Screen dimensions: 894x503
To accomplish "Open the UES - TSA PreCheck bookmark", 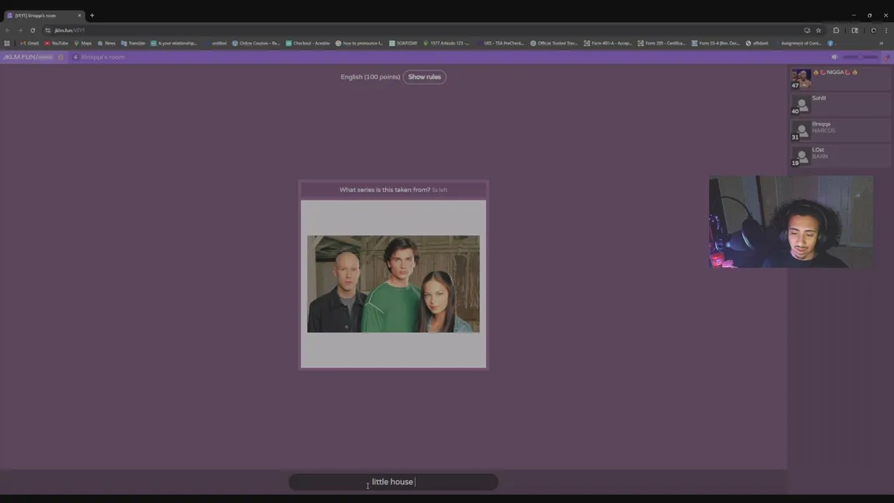I will (x=500, y=43).
